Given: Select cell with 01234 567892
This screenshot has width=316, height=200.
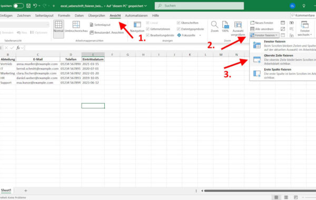Looking at the screenshot, I should pos(71,73).
